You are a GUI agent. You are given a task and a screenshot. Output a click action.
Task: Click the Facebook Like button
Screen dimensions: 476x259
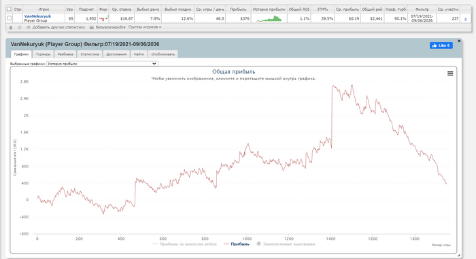[441, 45]
